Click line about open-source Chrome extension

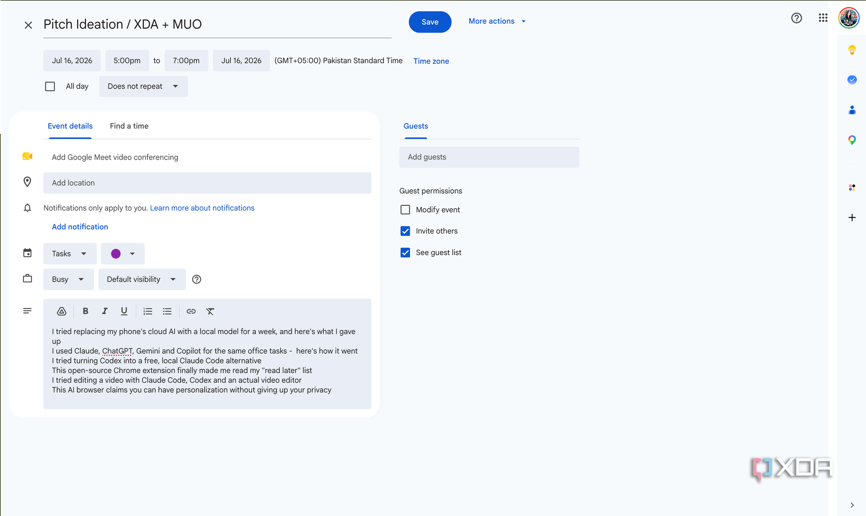click(182, 371)
